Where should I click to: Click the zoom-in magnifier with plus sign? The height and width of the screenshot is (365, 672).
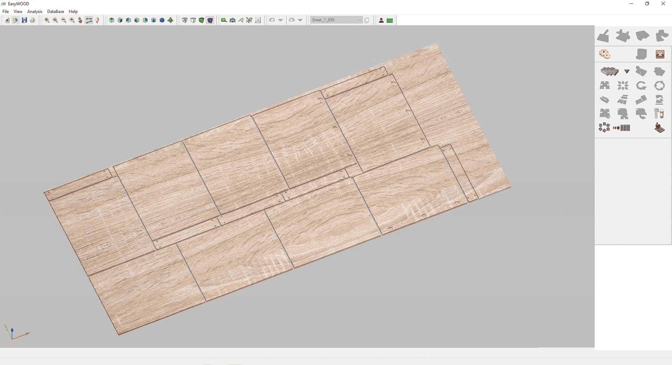[72, 20]
